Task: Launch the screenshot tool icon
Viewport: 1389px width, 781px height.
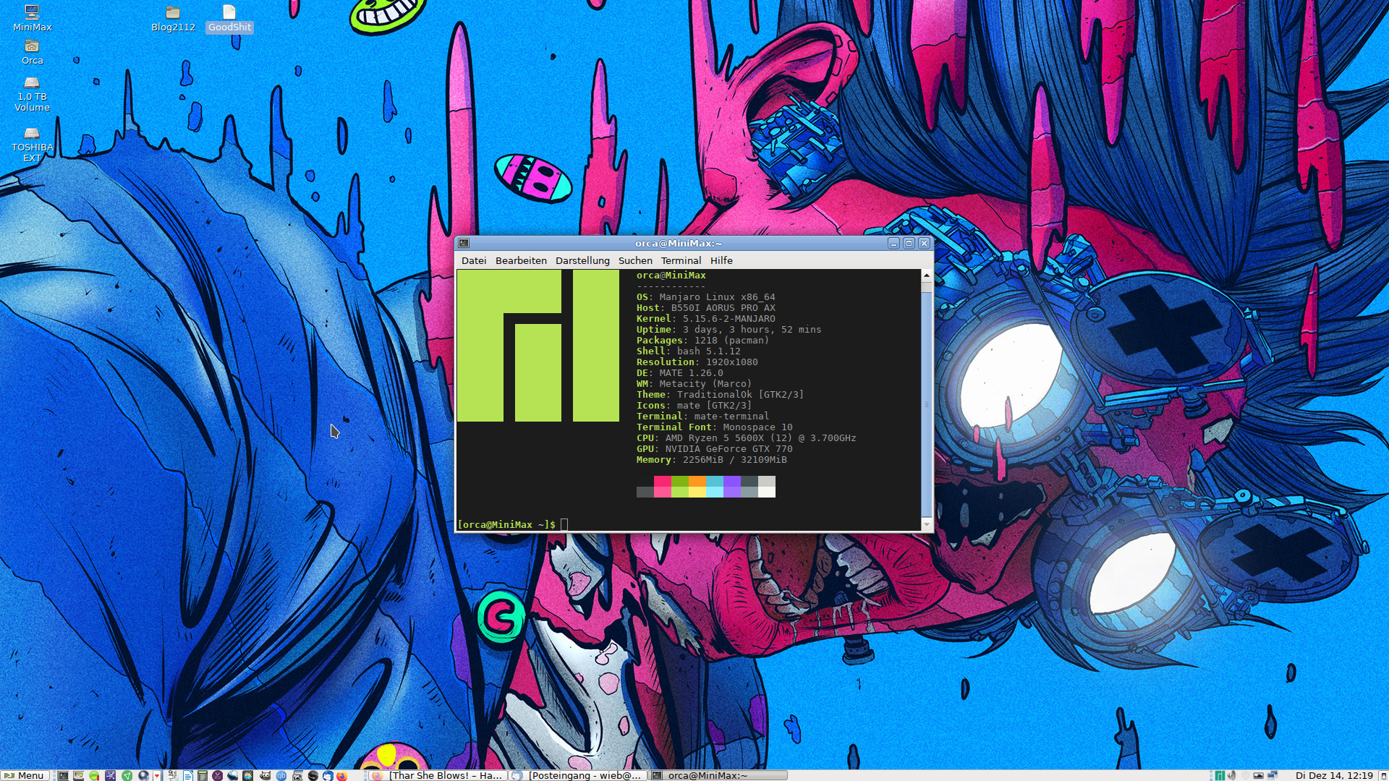Action: click(x=297, y=775)
